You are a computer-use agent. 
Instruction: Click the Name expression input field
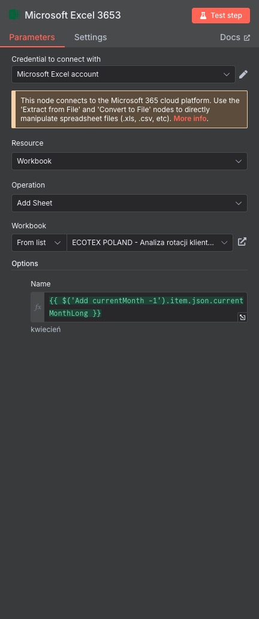coord(146,307)
